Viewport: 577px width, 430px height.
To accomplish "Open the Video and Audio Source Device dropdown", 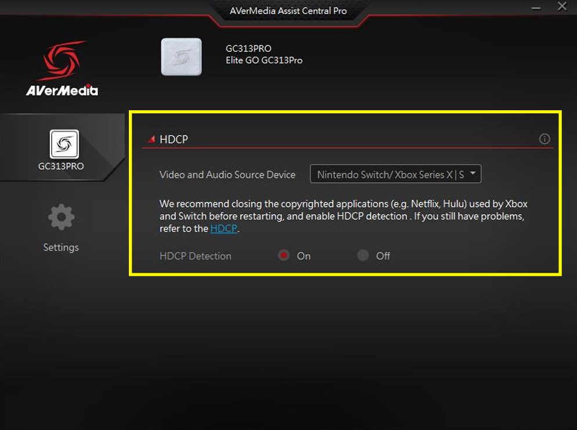I will pos(395,174).
